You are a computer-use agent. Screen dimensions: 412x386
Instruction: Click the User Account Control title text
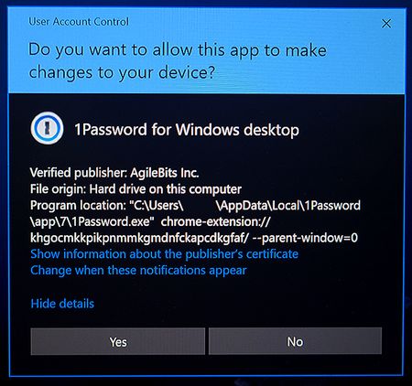click(x=79, y=22)
